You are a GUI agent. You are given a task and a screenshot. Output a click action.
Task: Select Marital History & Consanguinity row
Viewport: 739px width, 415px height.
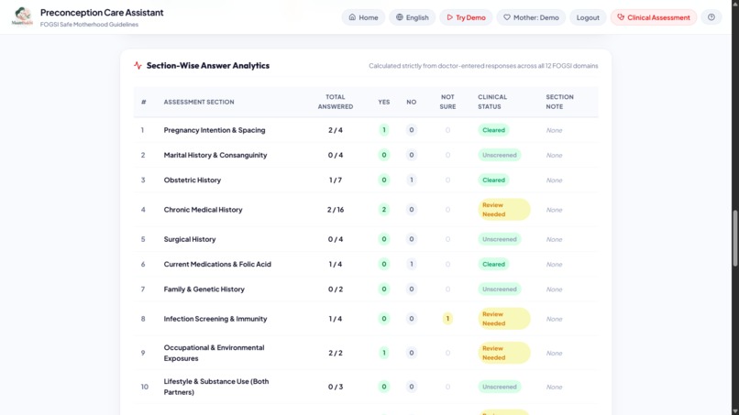click(x=366, y=155)
